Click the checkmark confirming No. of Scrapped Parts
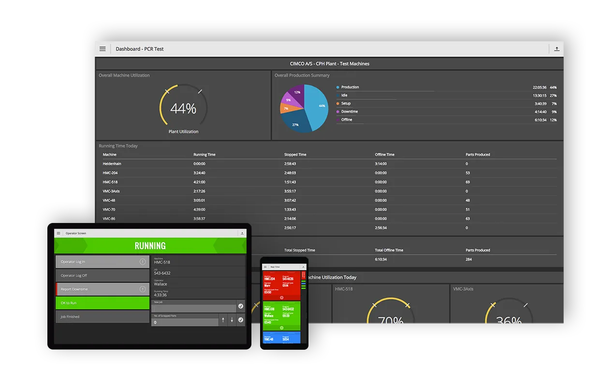The width and height of the screenshot is (615, 386). click(241, 320)
